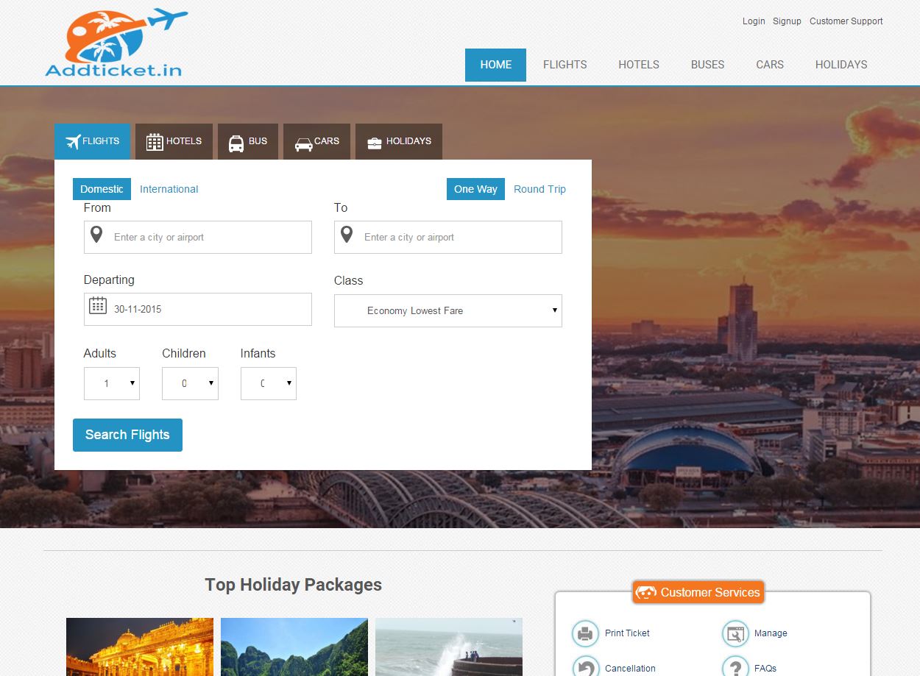The width and height of the screenshot is (920, 676).
Task: Click the Search Flights button
Action: 127,435
